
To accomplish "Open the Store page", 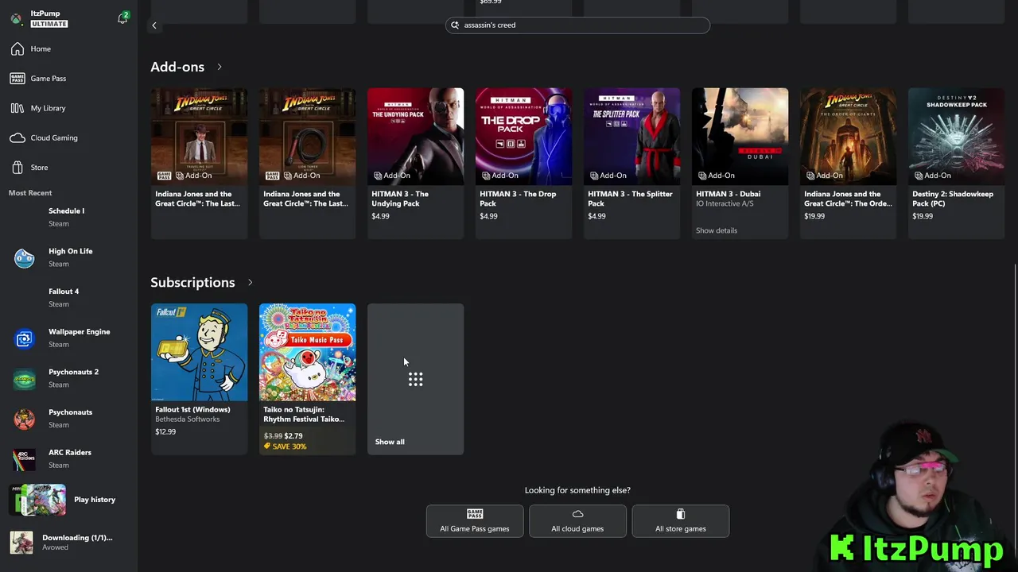I will coord(39,168).
